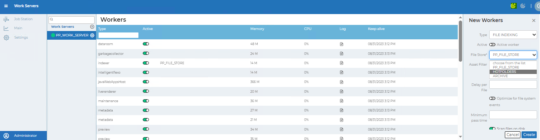Toggle Active switch for liverenderer worker
This screenshot has height=140, width=540.
(x=146, y=91)
